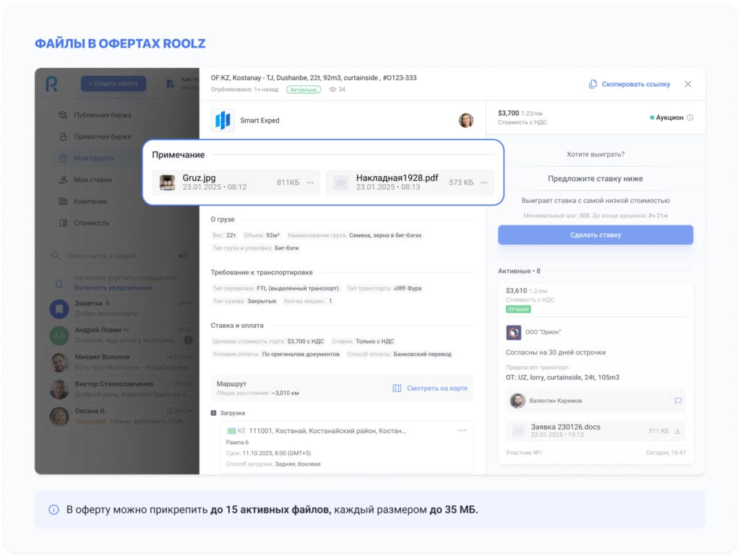Viewport: 740px width, 556px height.
Task: Open options menu for the Костанай loading point
Action: [462, 430]
